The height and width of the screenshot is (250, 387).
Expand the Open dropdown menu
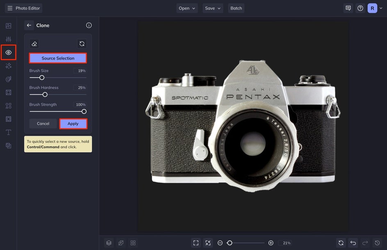tap(187, 8)
